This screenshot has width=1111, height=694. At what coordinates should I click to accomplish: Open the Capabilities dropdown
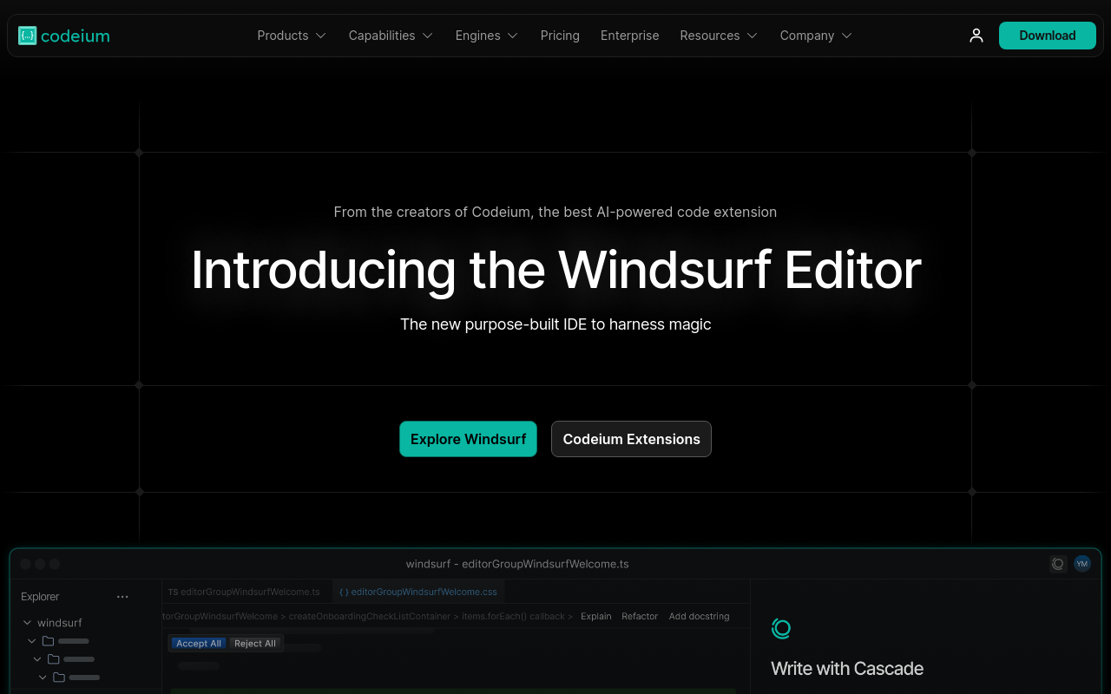391,36
